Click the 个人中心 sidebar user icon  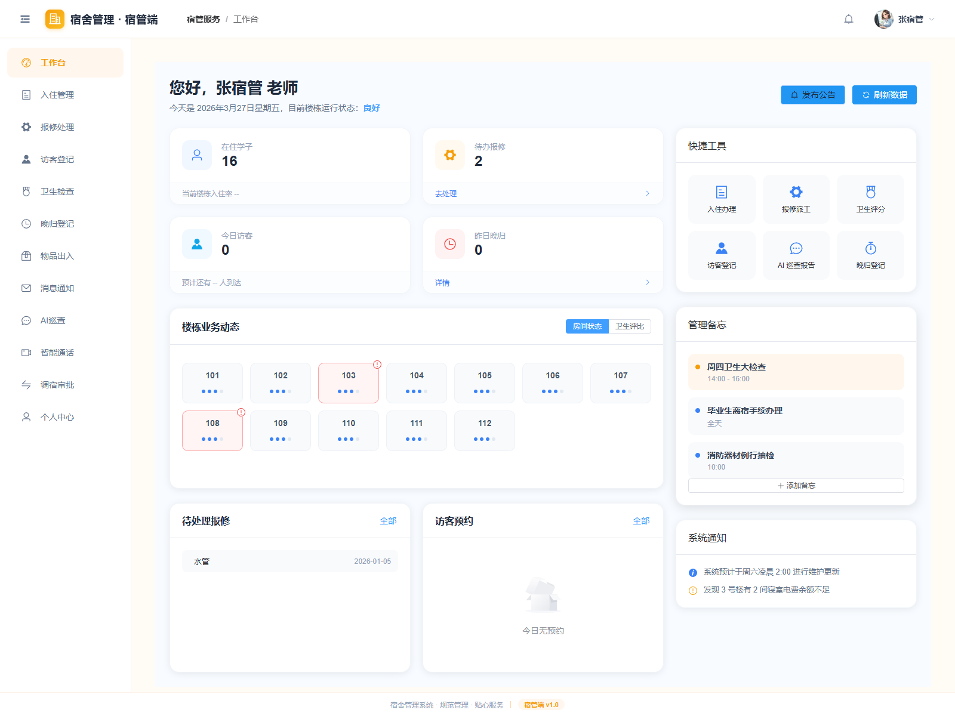26,417
